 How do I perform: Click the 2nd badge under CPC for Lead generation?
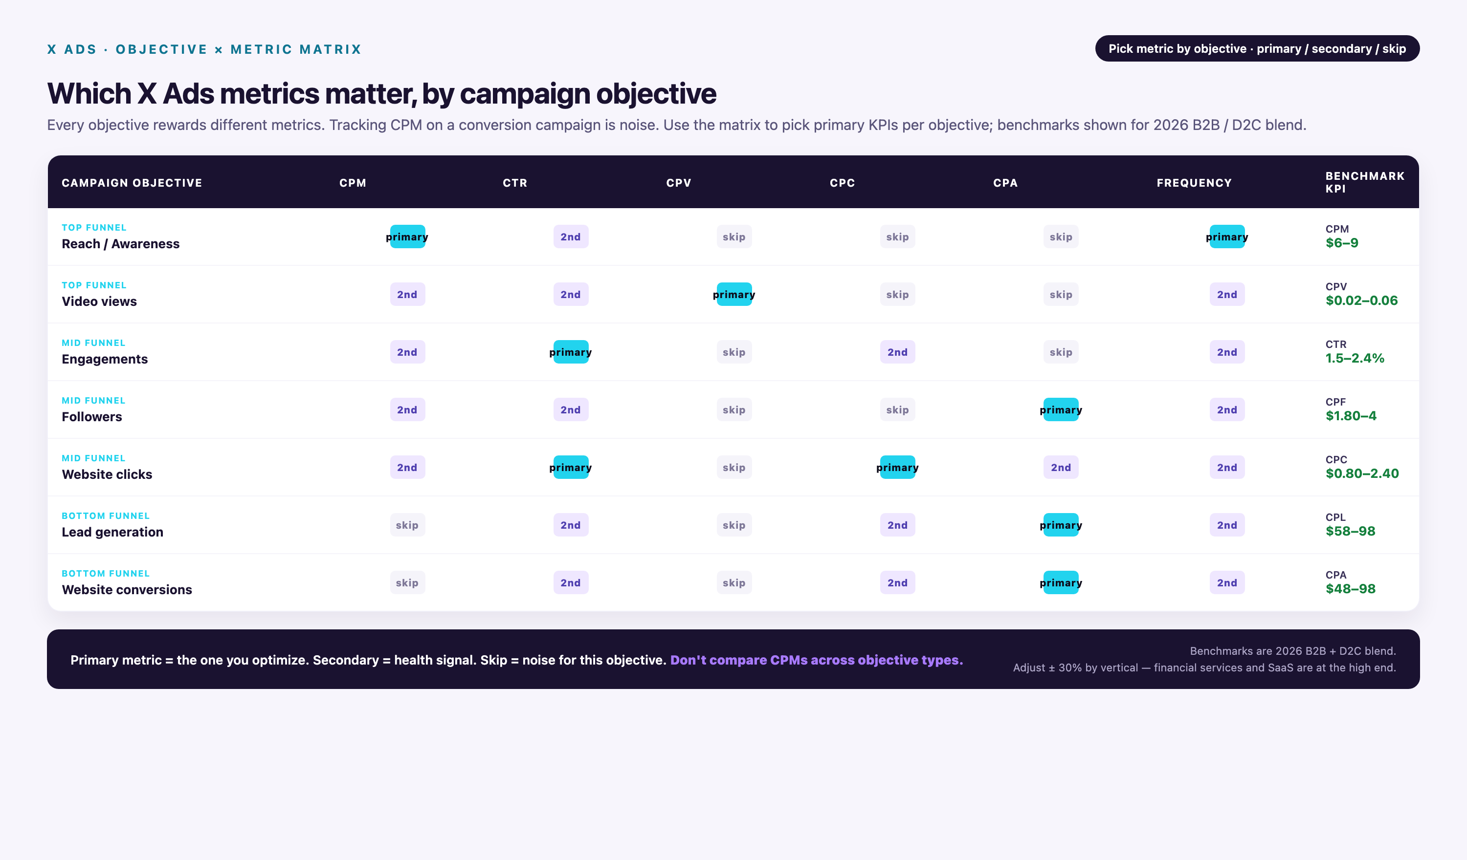[x=898, y=525]
